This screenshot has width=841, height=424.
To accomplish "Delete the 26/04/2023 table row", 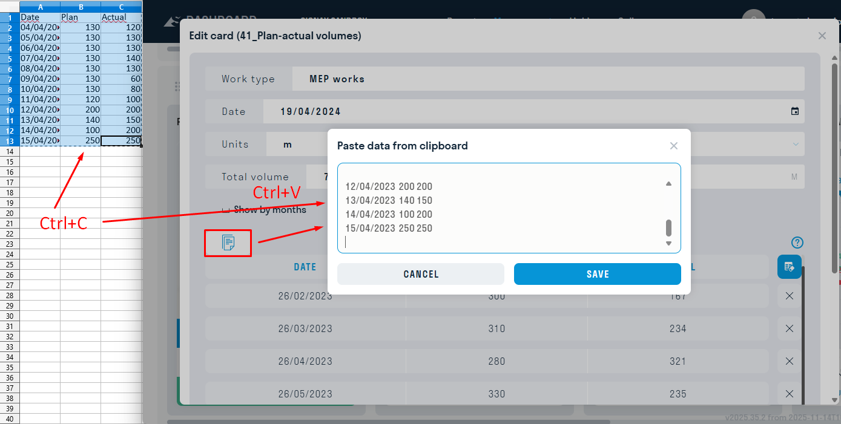I will [790, 361].
